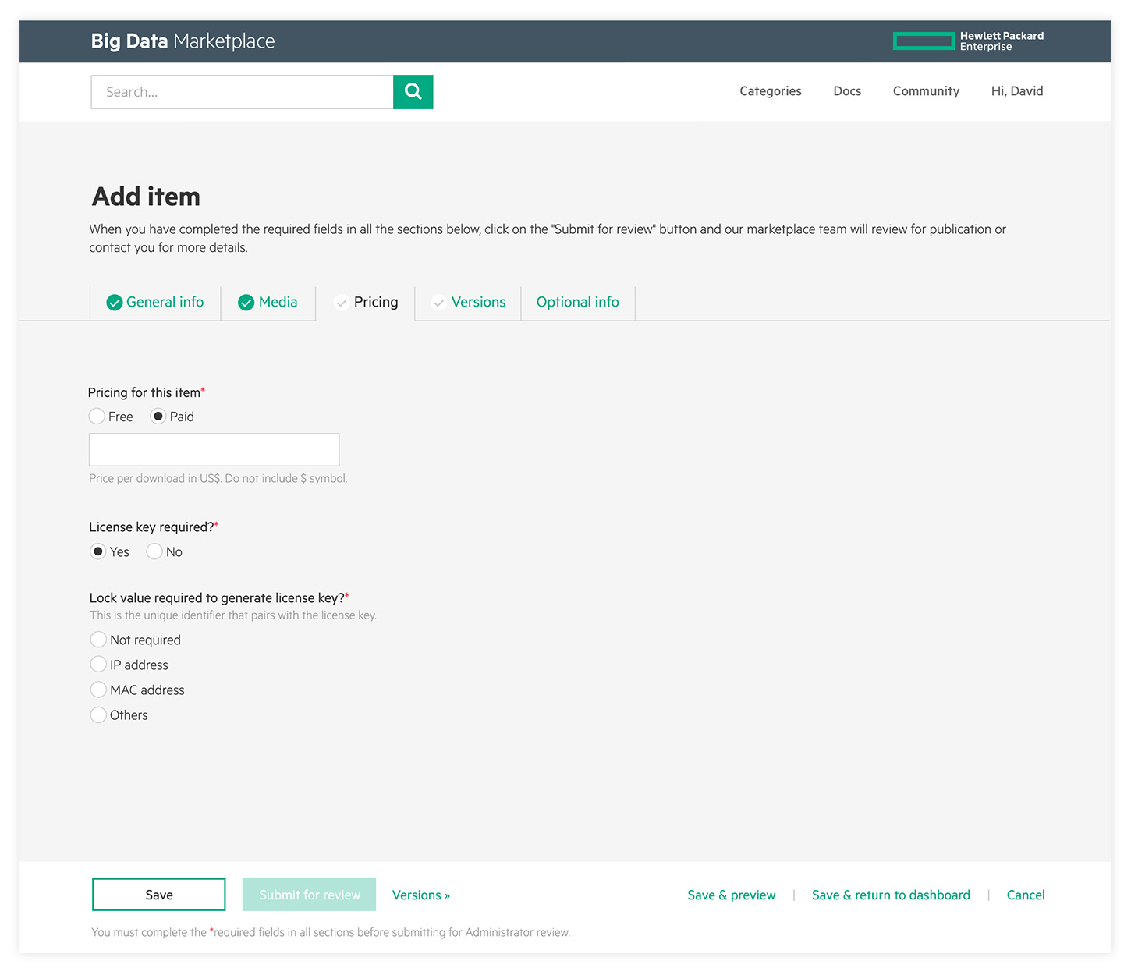The image size is (1131, 975).
Task: Select Others for lock value
Action: [x=98, y=715]
